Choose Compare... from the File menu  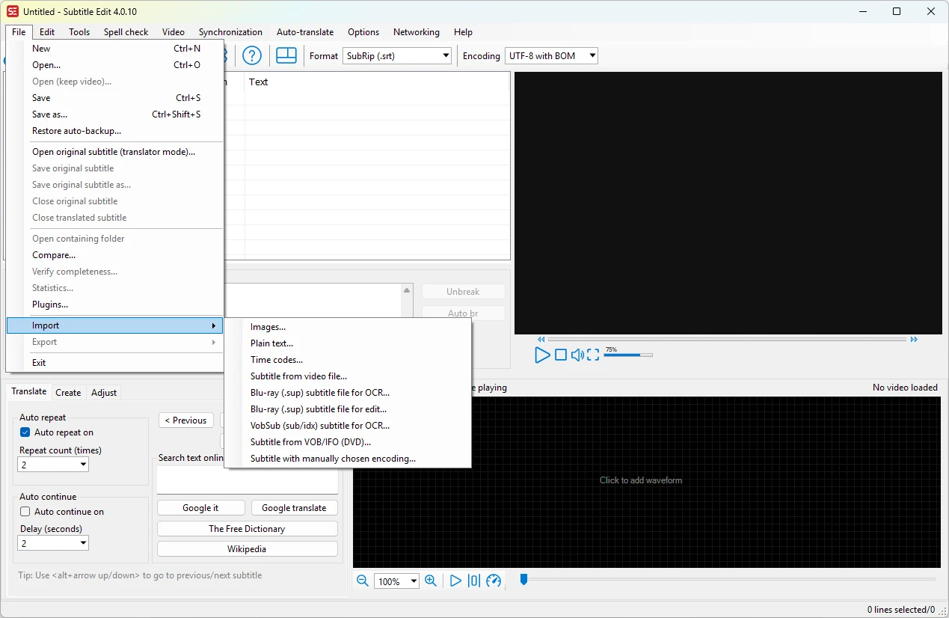coord(114,255)
